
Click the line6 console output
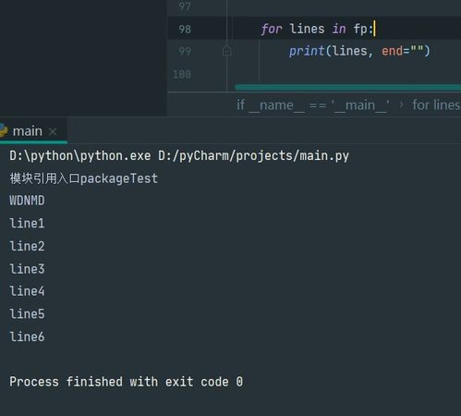[27, 336]
